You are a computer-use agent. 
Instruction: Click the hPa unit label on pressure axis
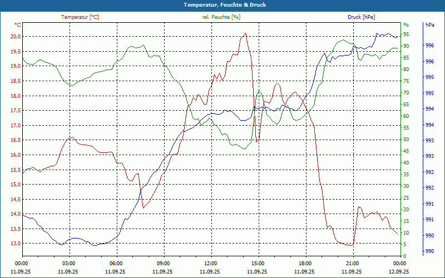430,25
